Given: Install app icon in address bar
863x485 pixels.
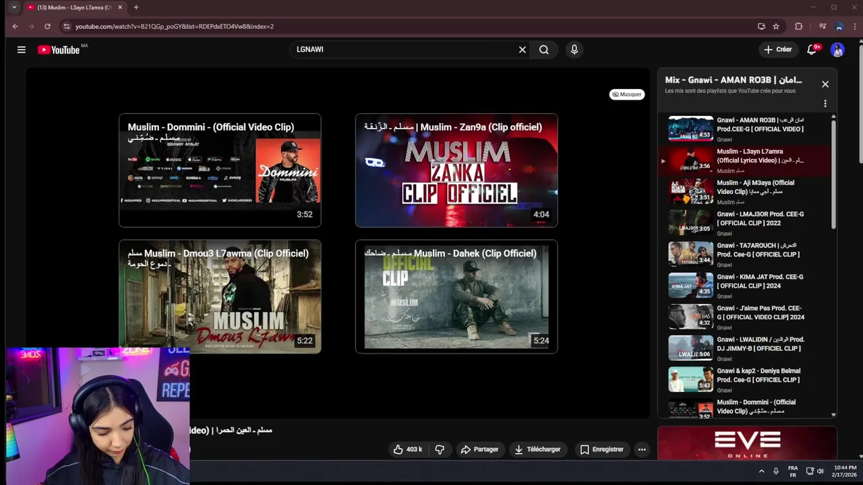Looking at the screenshot, I should click(761, 26).
